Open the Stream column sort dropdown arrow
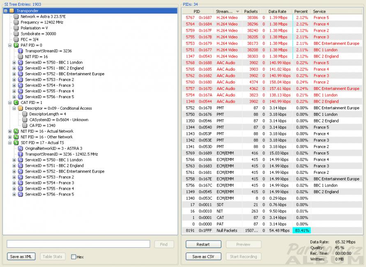366x267 pixels. coord(237,12)
